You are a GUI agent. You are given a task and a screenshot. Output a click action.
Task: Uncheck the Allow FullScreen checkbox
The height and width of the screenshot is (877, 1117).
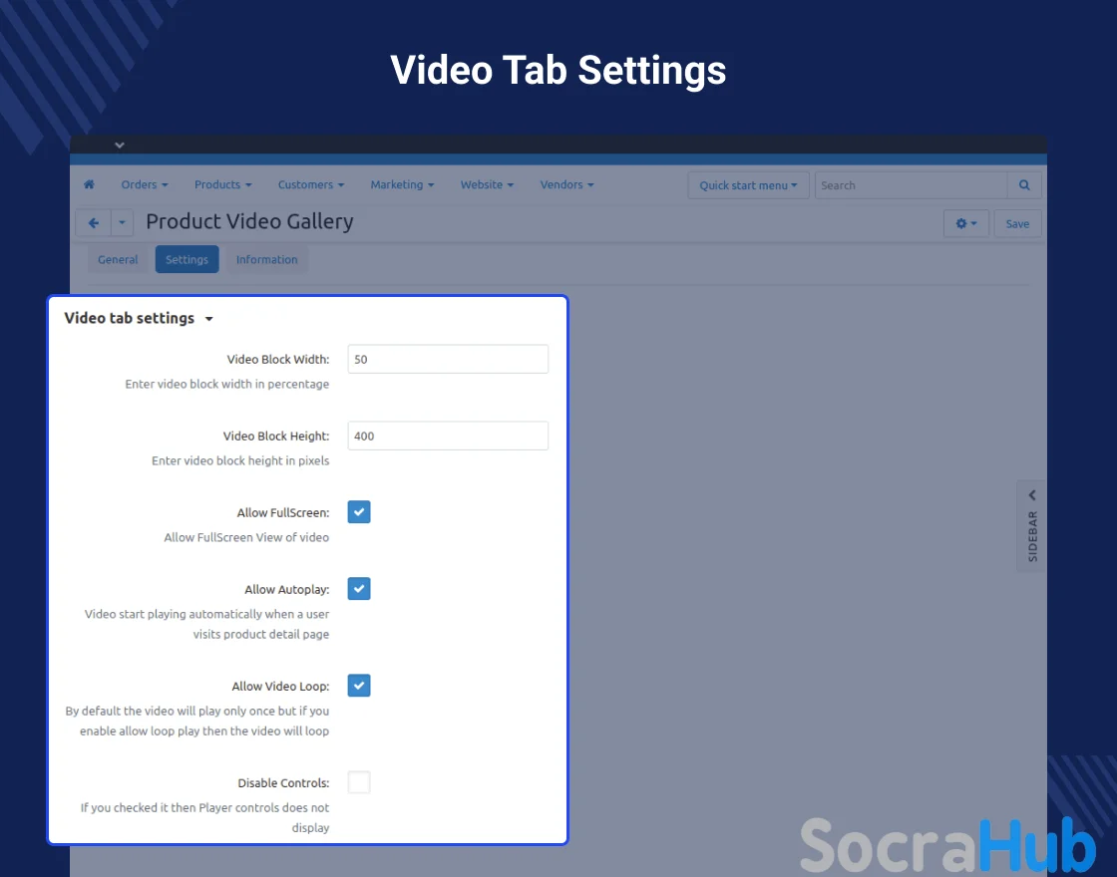click(359, 512)
